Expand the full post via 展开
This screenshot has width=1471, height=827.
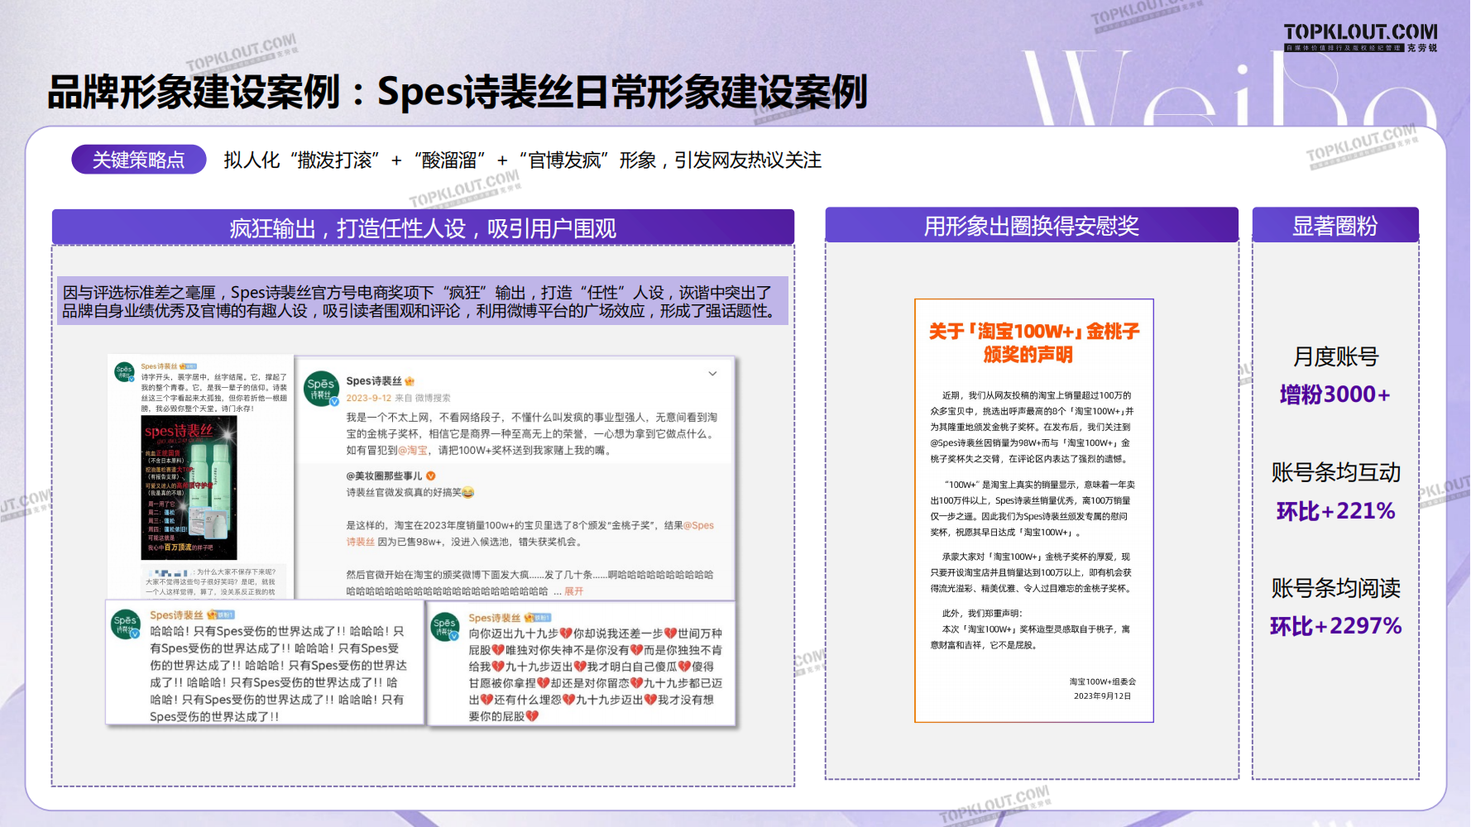click(574, 591)
